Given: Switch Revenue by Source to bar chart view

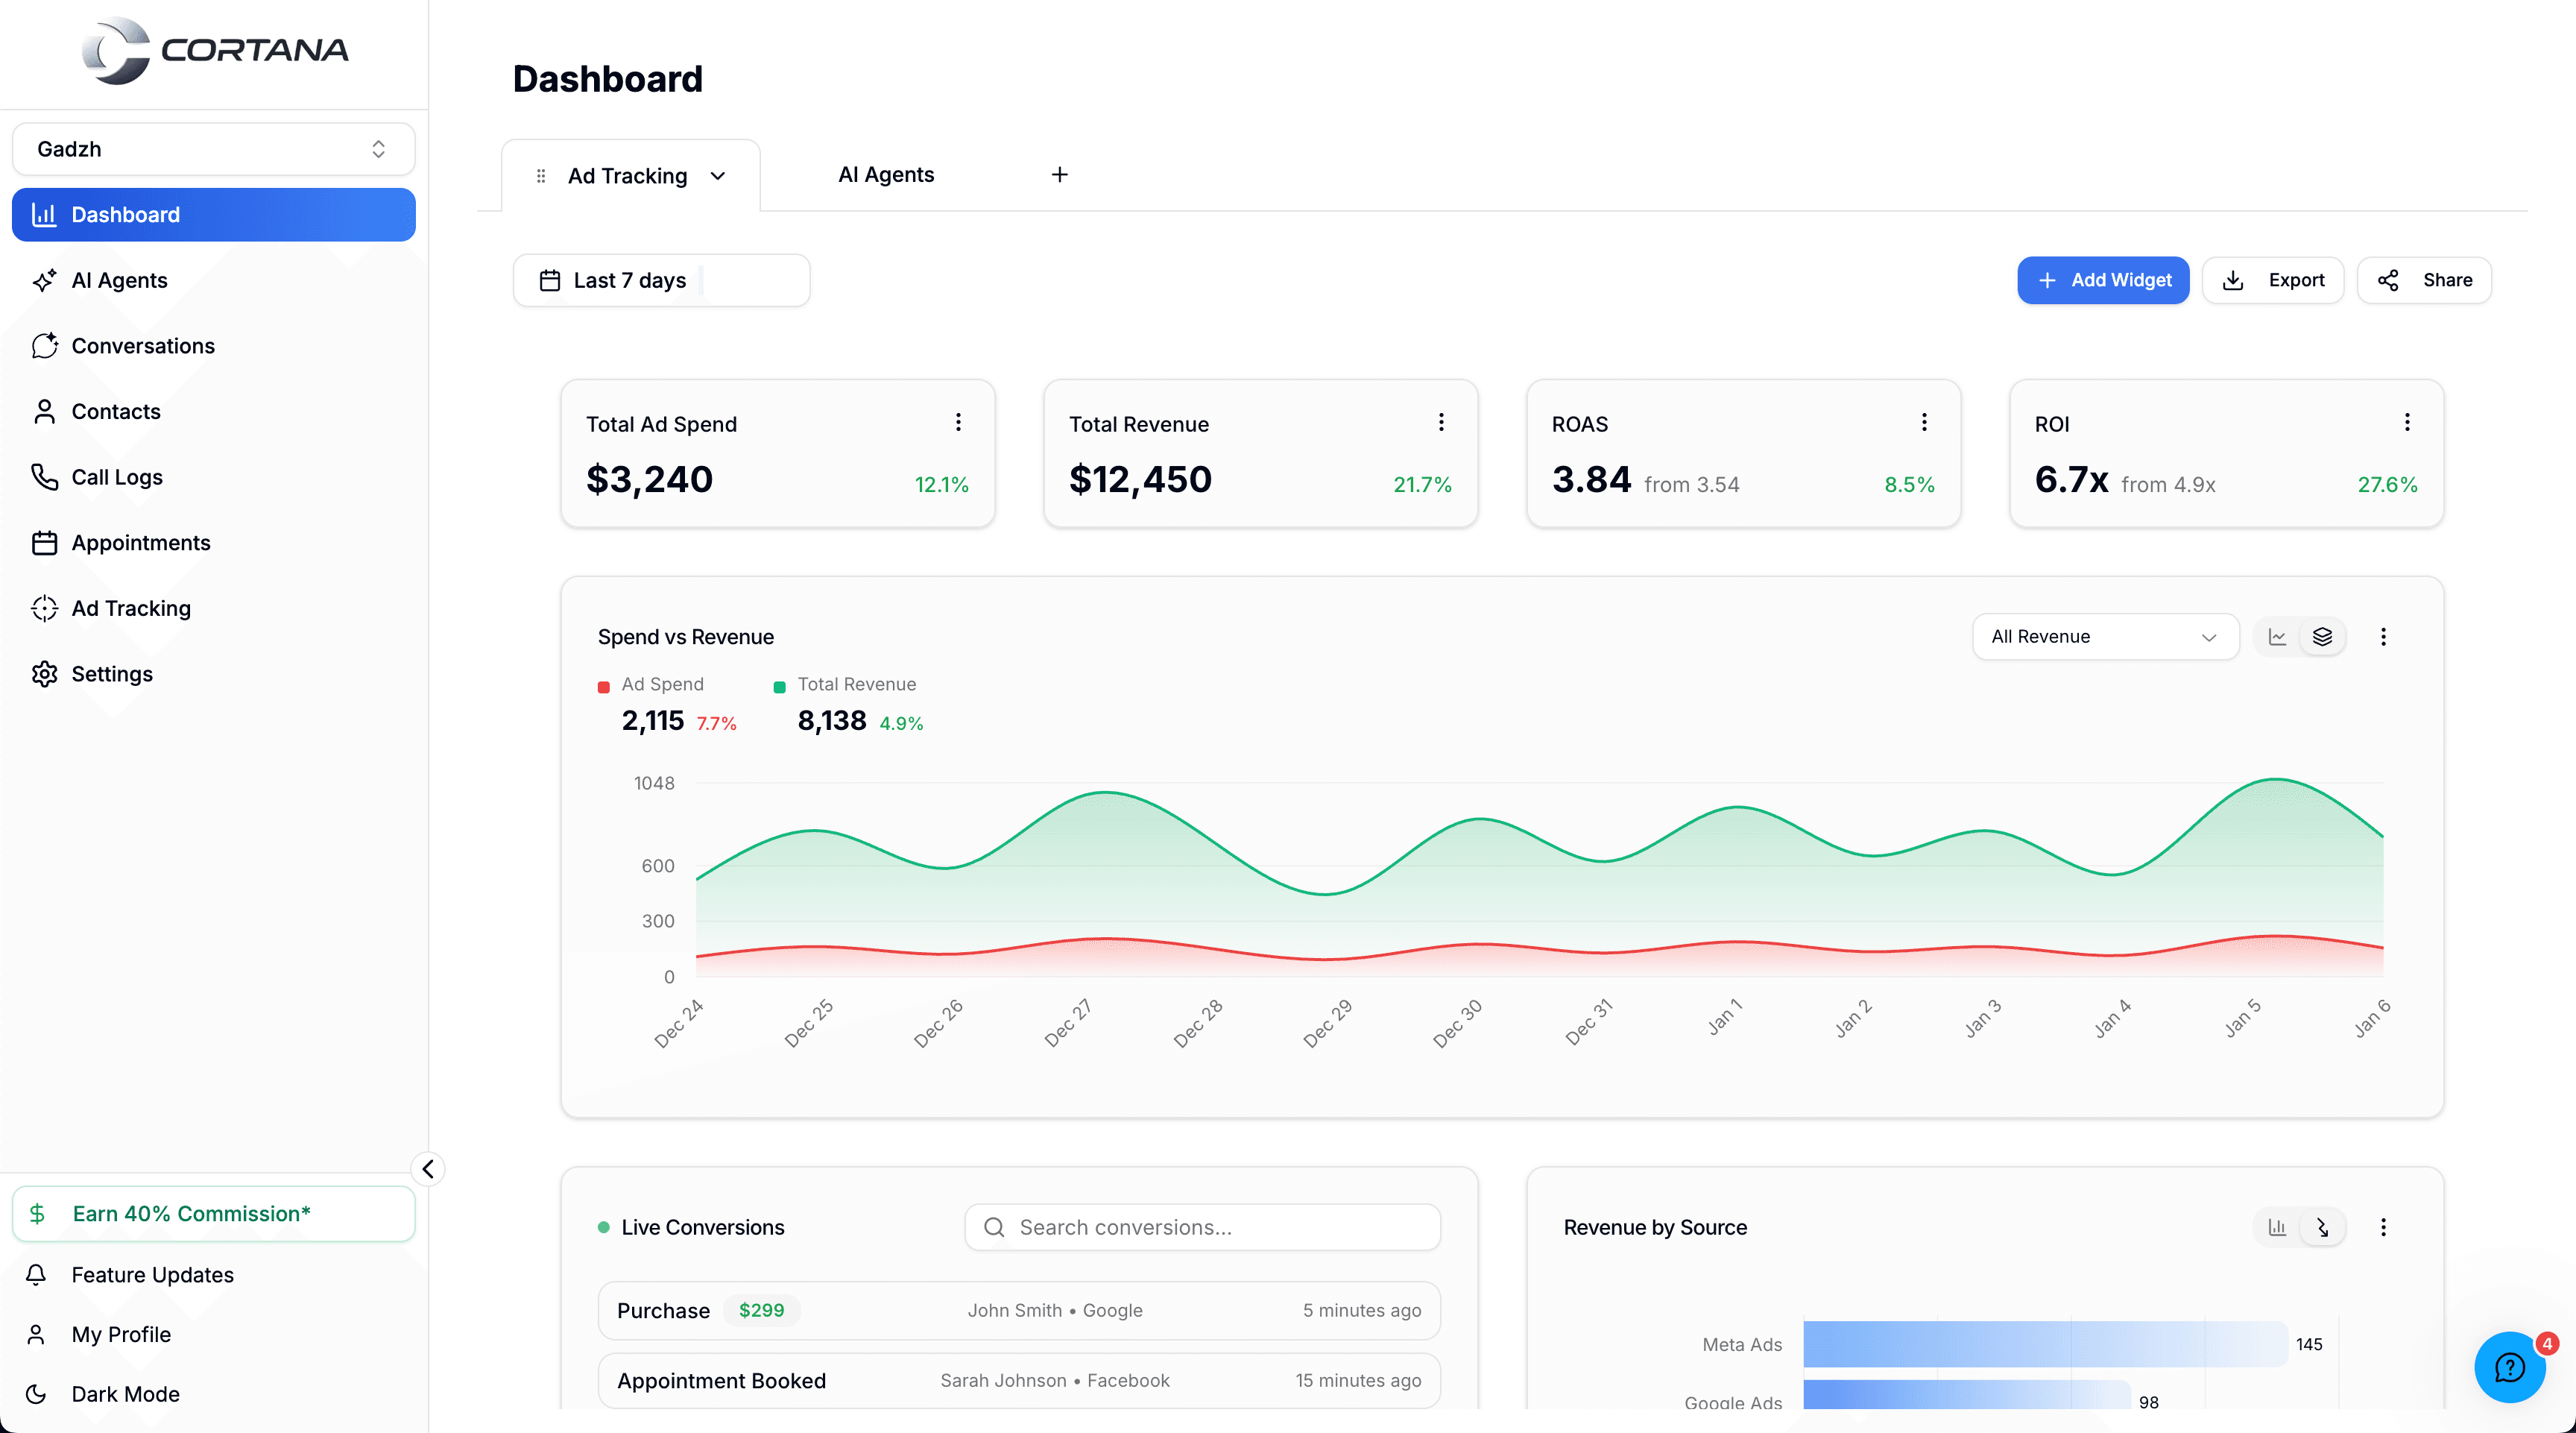Looking at the screenshot, I should pyautogui.click(x=2277, y=1227).
